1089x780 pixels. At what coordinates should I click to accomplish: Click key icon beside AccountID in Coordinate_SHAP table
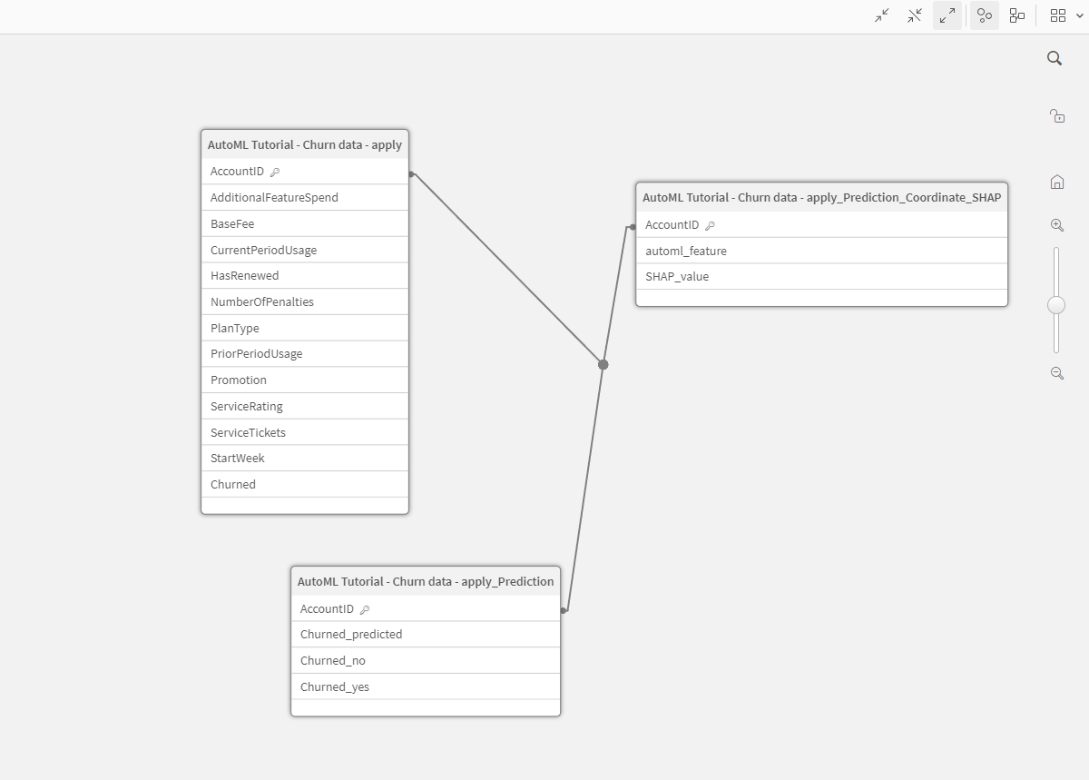pos(710,225)
